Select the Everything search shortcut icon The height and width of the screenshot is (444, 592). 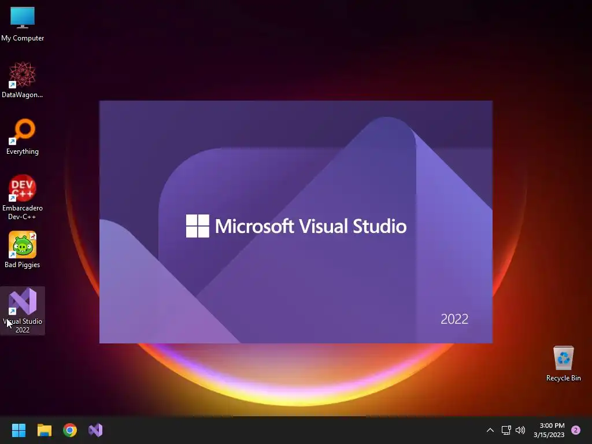pos(23,136)
